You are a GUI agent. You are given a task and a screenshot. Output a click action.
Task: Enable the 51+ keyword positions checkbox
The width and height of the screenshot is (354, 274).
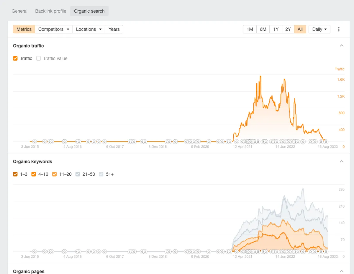pyautogui.click(x=101, y=174)
